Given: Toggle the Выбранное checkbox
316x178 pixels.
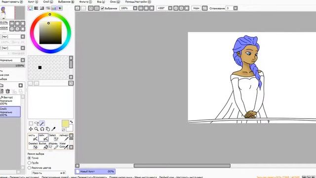Looking at the screenshot, I should [x=102, y=8].
